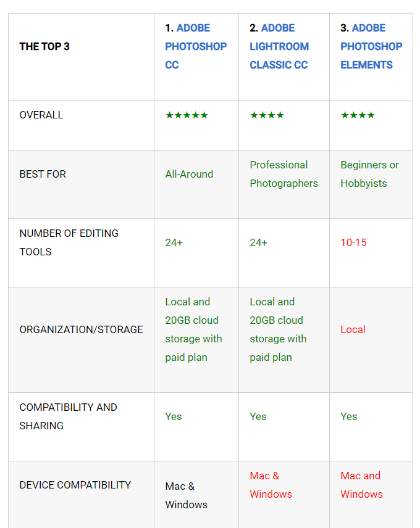420x528 pixels.
Task: Click the red '10-15' tools value
Action: coord(353,242)
